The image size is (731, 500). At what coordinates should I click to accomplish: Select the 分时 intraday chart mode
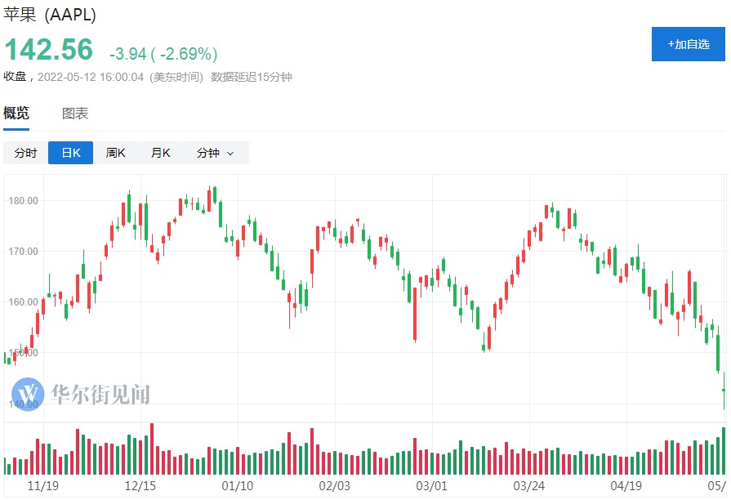pos(25,153)
